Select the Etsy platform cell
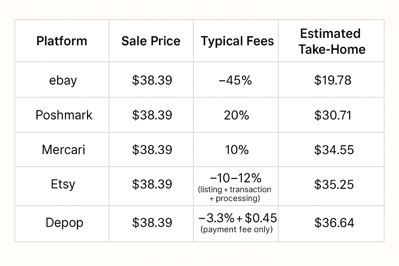The image size is (399, 266). [63, 184]
